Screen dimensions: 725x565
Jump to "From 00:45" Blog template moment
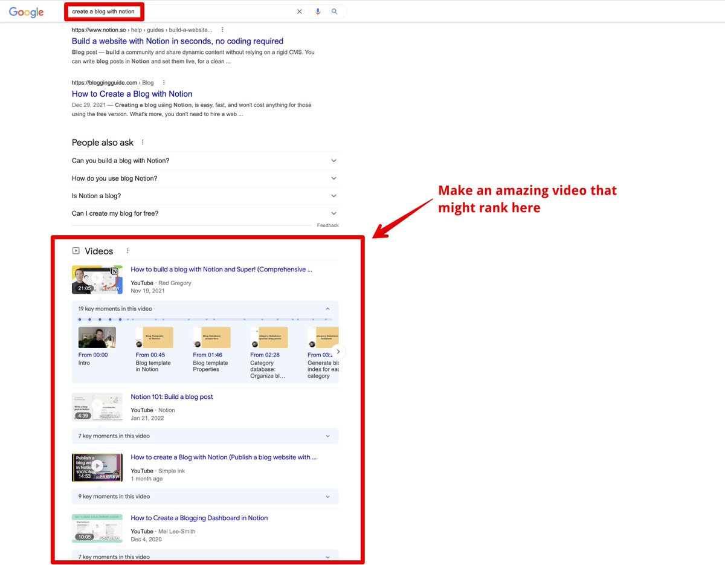(x=154, y=337)
